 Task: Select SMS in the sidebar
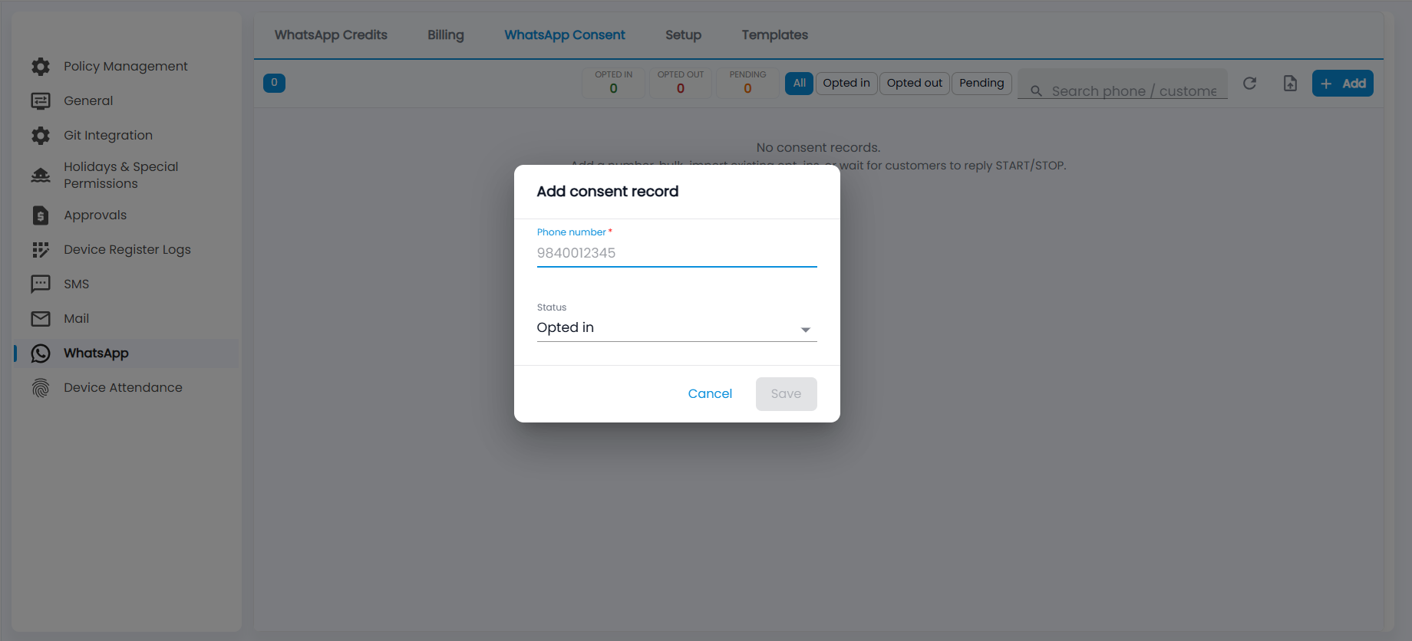point(77,284)
